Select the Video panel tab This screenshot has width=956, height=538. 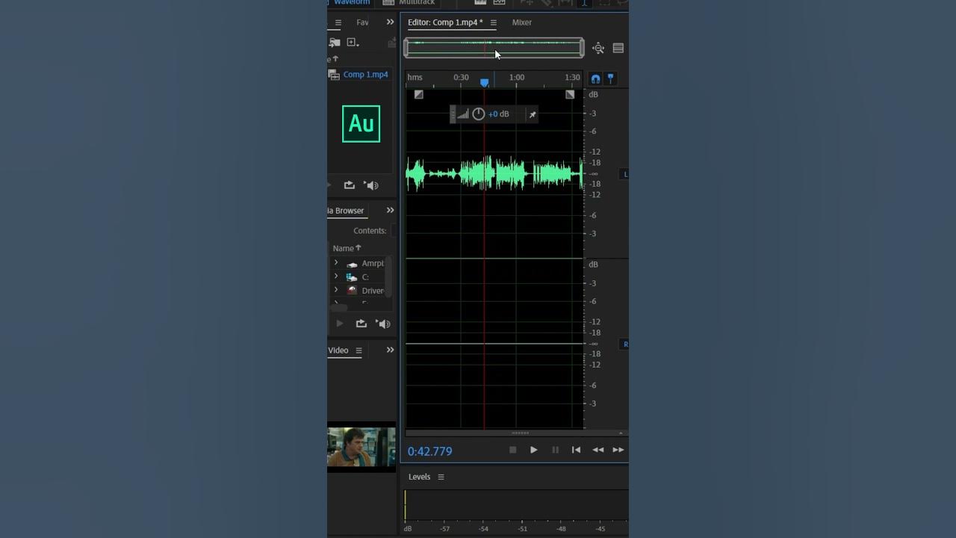[338, 350]
